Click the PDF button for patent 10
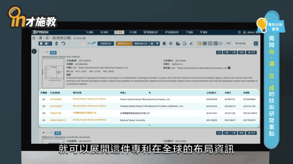The width and height of the screenshot is (293, 164). pos(252,53)
